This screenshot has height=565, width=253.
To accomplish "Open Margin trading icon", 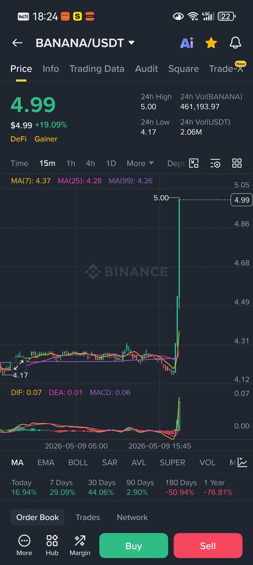I will click(80, 546).
